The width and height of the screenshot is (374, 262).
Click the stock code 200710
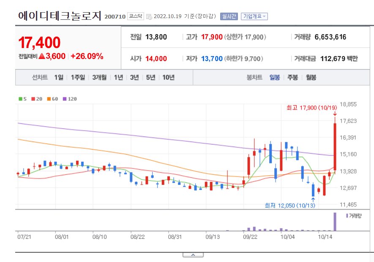115,17
